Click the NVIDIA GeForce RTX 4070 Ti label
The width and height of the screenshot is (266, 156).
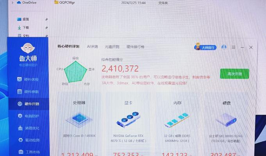pos(129,138)
